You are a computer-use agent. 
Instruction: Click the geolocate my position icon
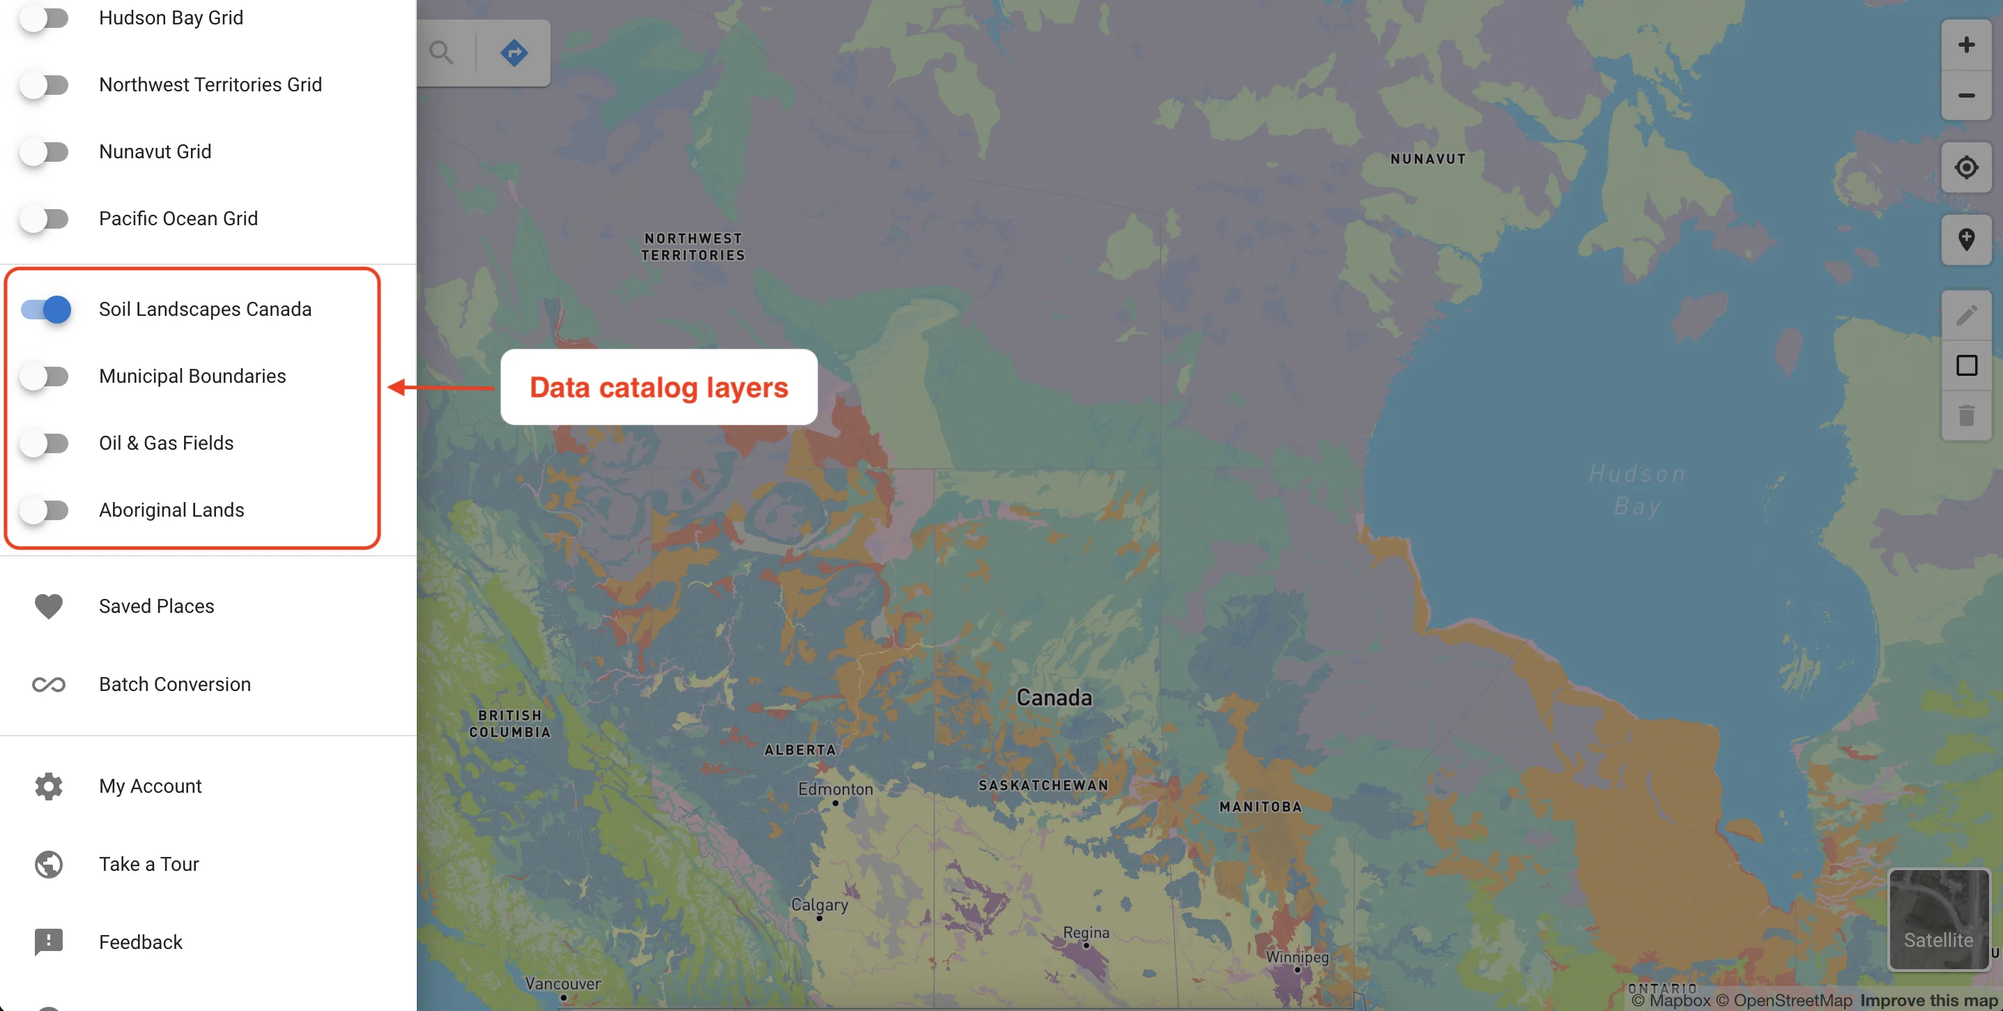tap(1965, 167)
